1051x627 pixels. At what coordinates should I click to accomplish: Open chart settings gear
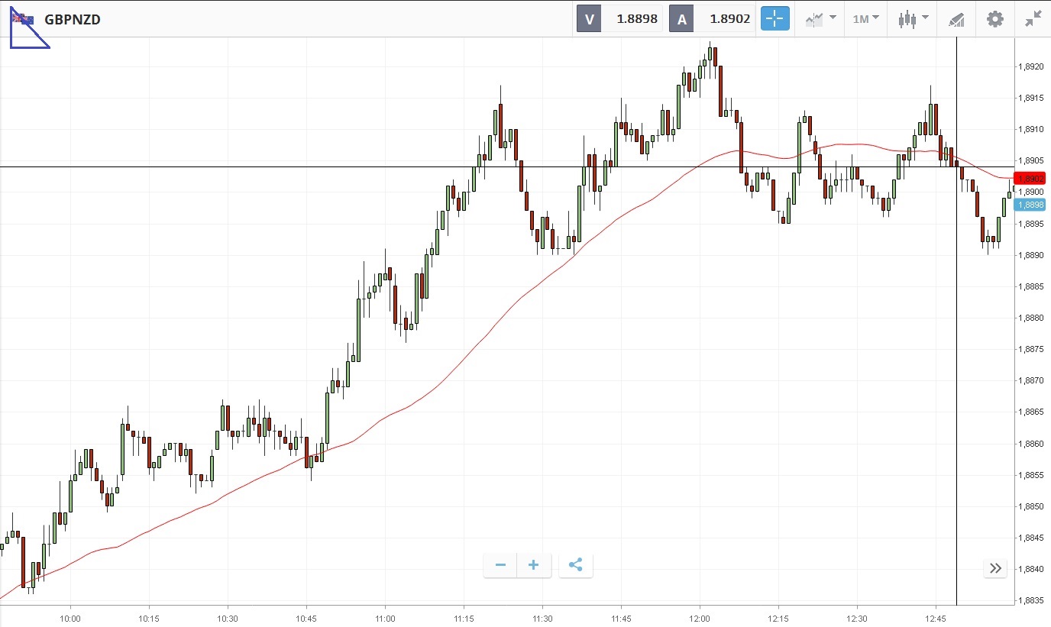[x=994, y=18]
